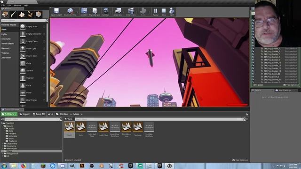Select the Paint mode brush icon

[13, 15]
